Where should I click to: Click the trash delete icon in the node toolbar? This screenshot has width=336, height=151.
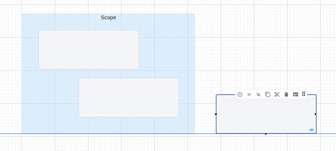(x=286, y=95)
